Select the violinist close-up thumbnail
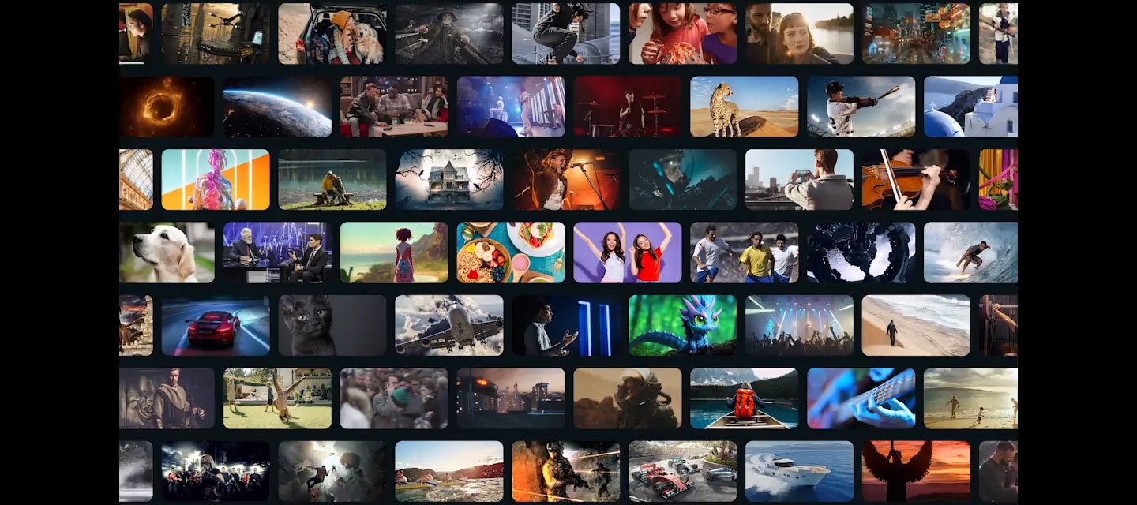Screen dimensions: 1137x505 916,180
